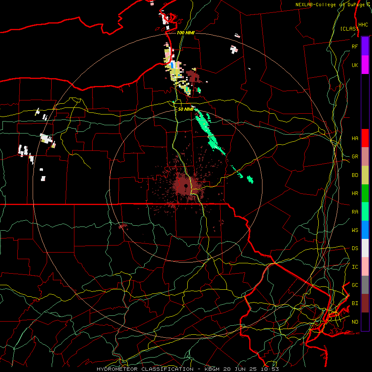The height and width of the screenshot is (372, 372).
Task: Click the BI brown legend swatch
Action: [x=365, y=303]
